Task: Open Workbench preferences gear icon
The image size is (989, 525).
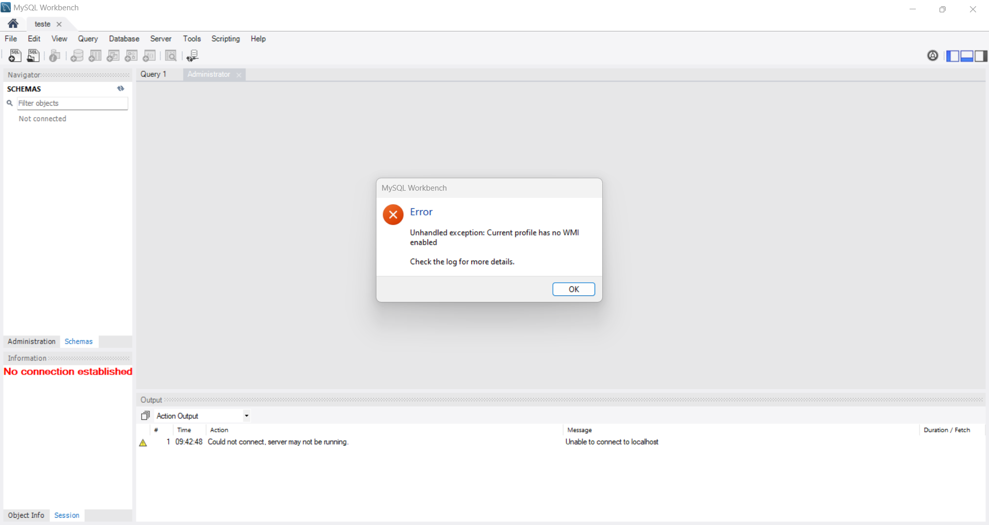Action: [933, 56]
